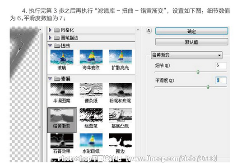
Task: Click the 确定 button
Action: (191, 31)
